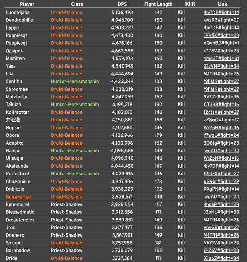Select the 5,106,493 DPS value cell
This screenshot has width=247, height=262.
point(122,12)
